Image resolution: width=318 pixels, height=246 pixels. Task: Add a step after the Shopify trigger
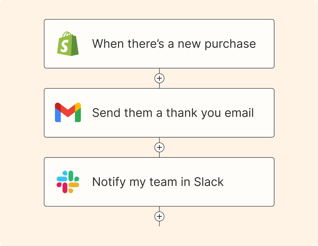159,78
